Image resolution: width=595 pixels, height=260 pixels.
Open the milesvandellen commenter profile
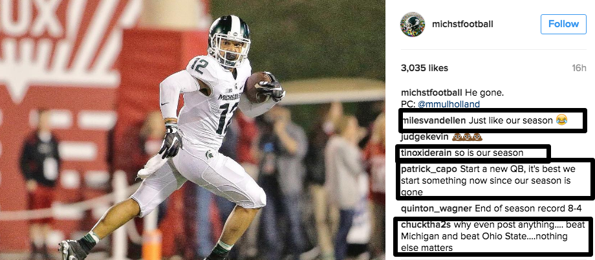click(x=433, y=121)
